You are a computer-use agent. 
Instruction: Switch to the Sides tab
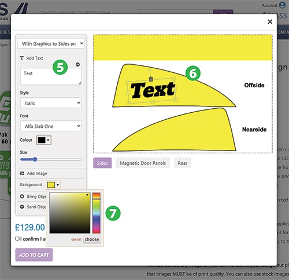point(102,163)
